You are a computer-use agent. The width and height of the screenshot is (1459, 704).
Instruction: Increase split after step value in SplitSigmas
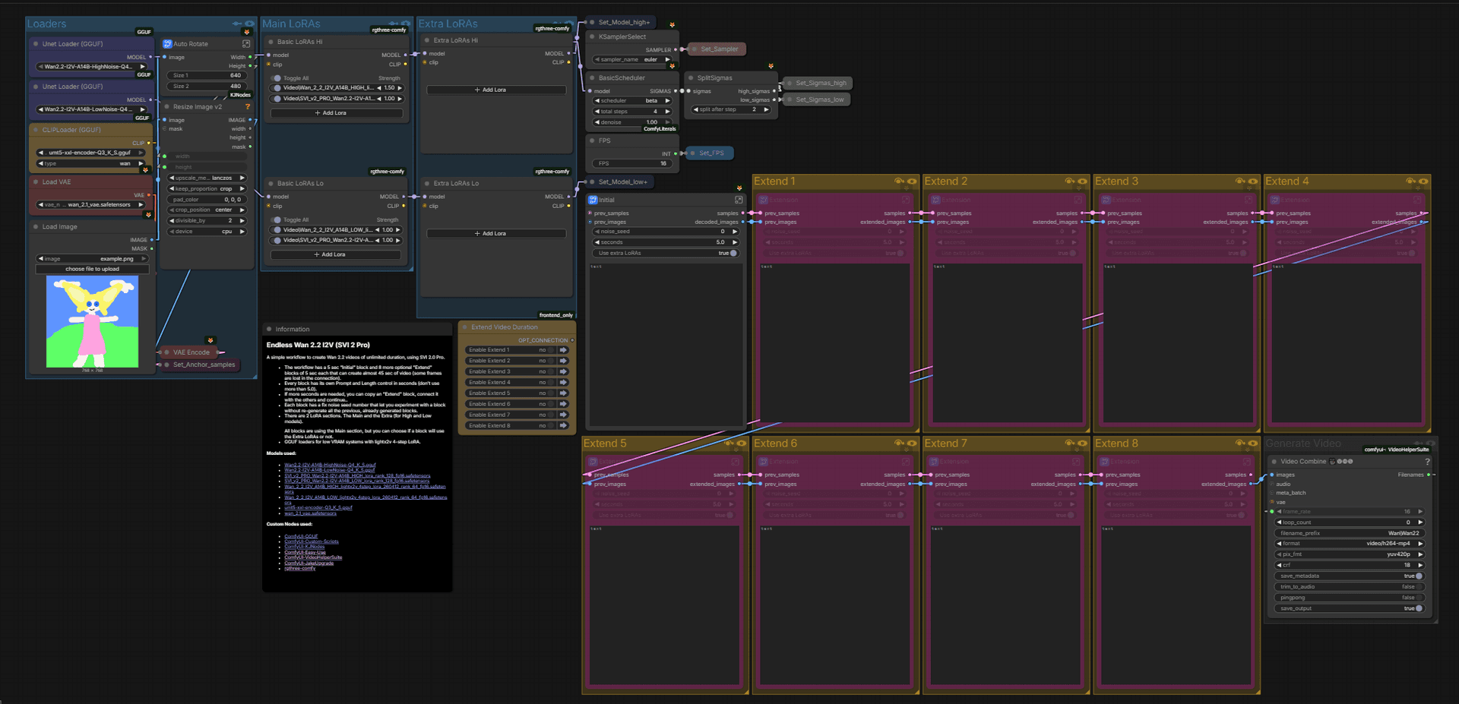[x=766, y=109]
